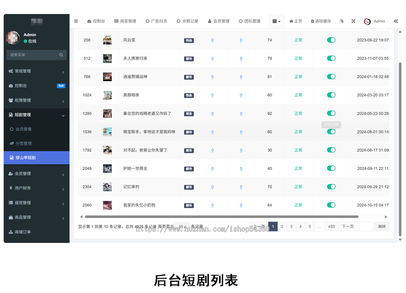Open 控制台 in the sidebar
Viewport: 406px width, 293px height.
click(37, 86)
